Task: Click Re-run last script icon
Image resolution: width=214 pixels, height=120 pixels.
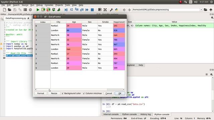Action: [53, 10]
